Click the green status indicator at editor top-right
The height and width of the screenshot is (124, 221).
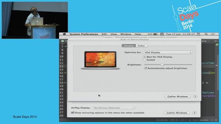point(217,45)
